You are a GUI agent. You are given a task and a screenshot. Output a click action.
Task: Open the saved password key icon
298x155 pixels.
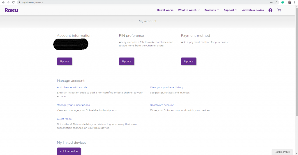click(x=272, y=2)
